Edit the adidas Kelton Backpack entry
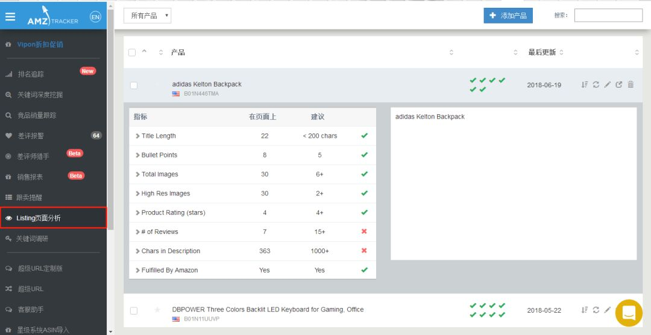This screenshot has height=335, width=651. (608, 84)
